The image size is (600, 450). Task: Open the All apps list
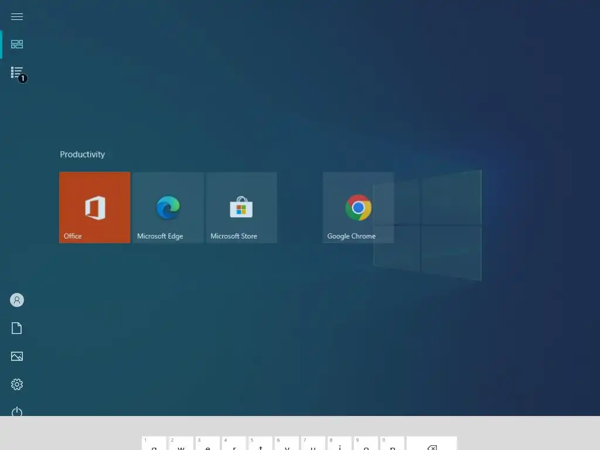coord(17,72)
